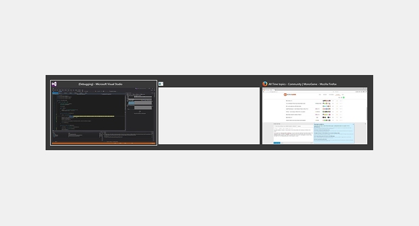Viewport: 419px width, 226px height.
Task: Click the Firefox tab strip in the preview
Action: tap(315, 90)
